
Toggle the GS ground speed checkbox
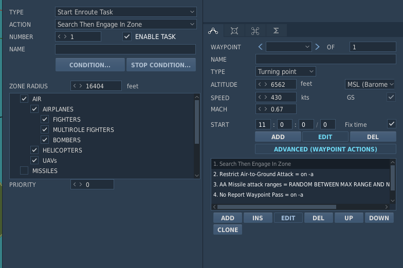tap(391, 97)
